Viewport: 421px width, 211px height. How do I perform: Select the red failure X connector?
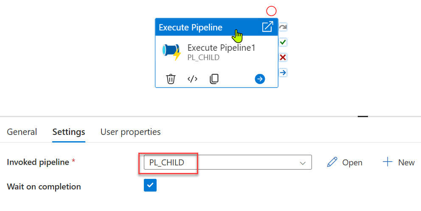(x=283, y=58)
